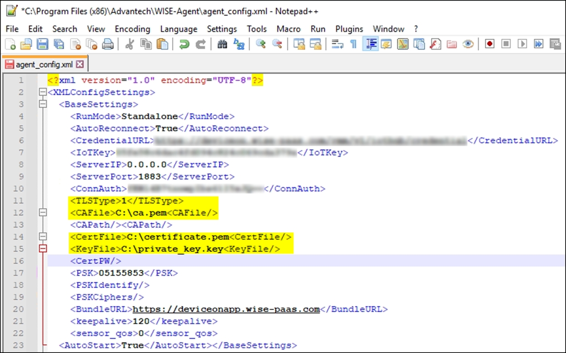Click the Print toolbar icon
Image resolution: width=566 pixels, height=353 pixels.
tap(108, 44)
